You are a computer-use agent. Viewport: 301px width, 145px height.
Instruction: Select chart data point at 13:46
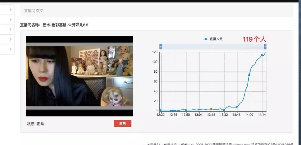(x=237, y=107)
